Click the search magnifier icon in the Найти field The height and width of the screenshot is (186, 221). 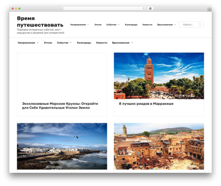pyautogui.click(x=200, y=25)
